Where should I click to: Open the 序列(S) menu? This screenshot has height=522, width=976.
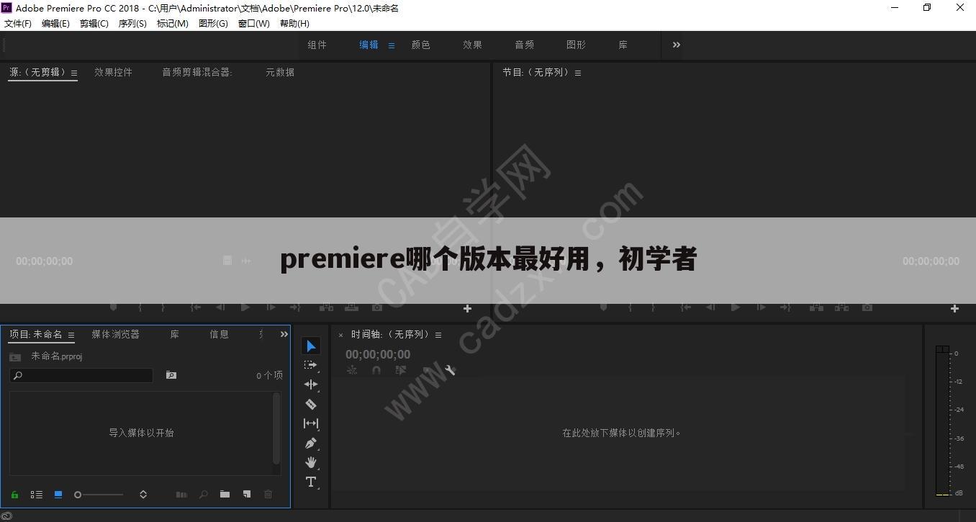pyautogui.click(x=132, y=23)
